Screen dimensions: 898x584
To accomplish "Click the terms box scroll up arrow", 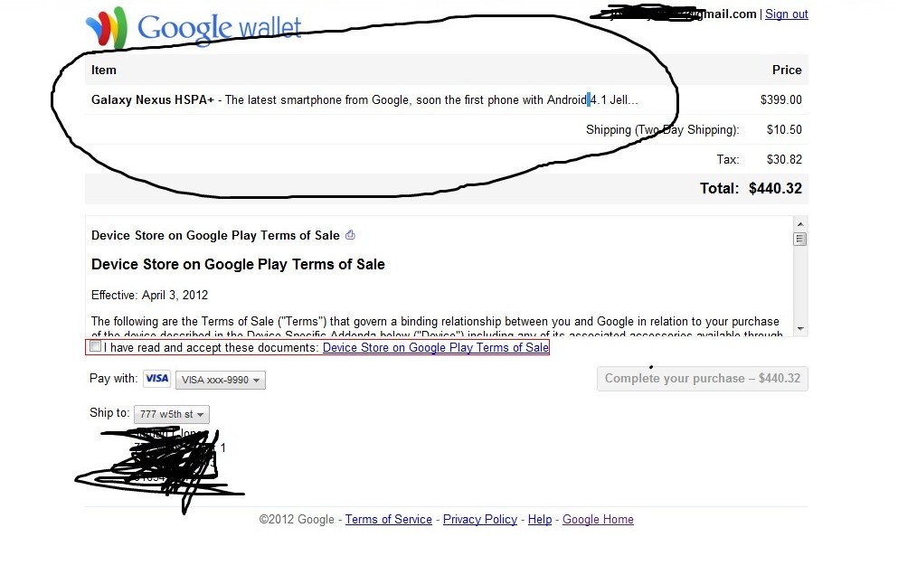I will (800, 224).
